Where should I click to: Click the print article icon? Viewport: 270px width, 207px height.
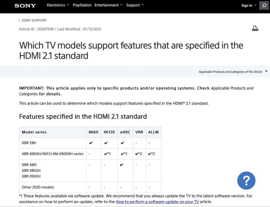255,28
